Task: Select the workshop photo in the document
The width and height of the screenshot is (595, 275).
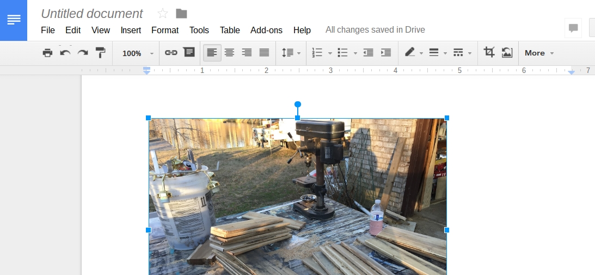Action: click(297, 197)
